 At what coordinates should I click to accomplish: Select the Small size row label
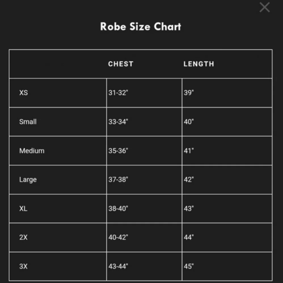click(28, 122)
